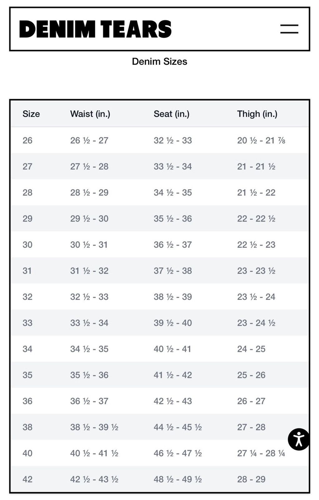Select seat value 41 ½ - 42
The image size is (319, 500).
point(173,375)
